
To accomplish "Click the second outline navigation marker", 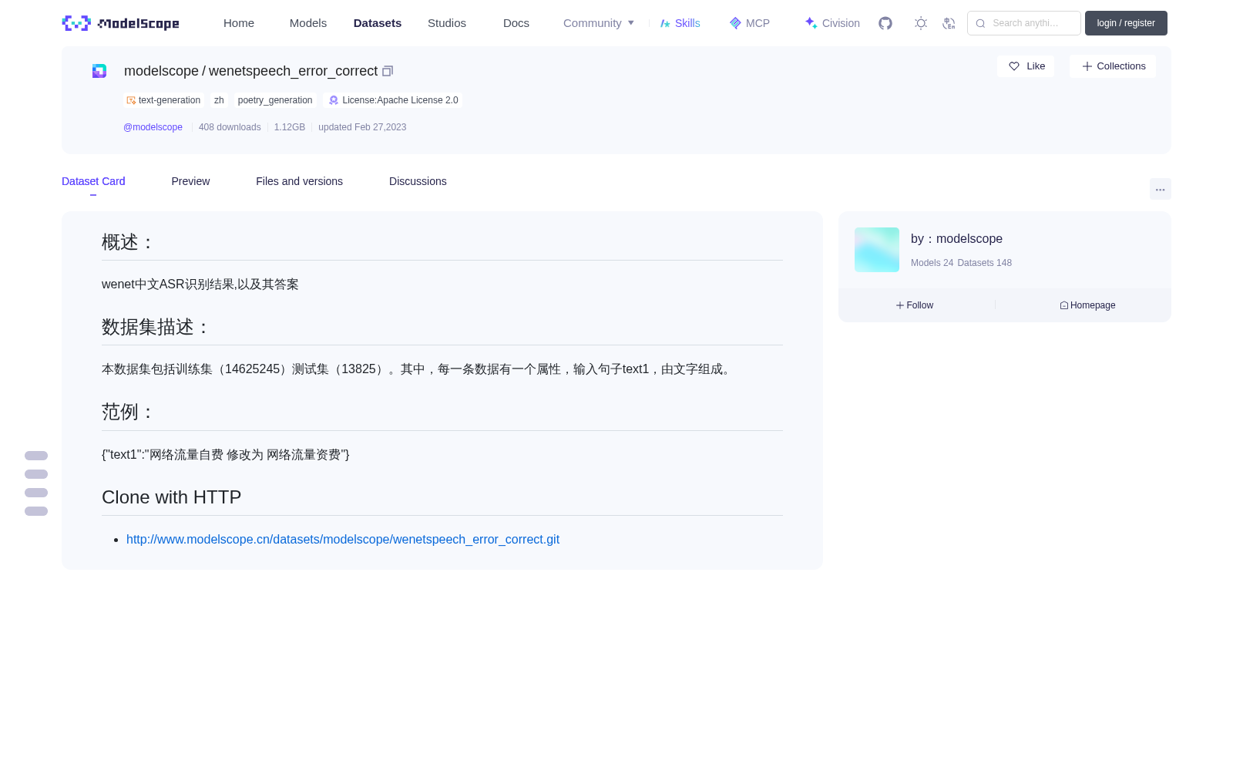I will (x=36, y=474).
